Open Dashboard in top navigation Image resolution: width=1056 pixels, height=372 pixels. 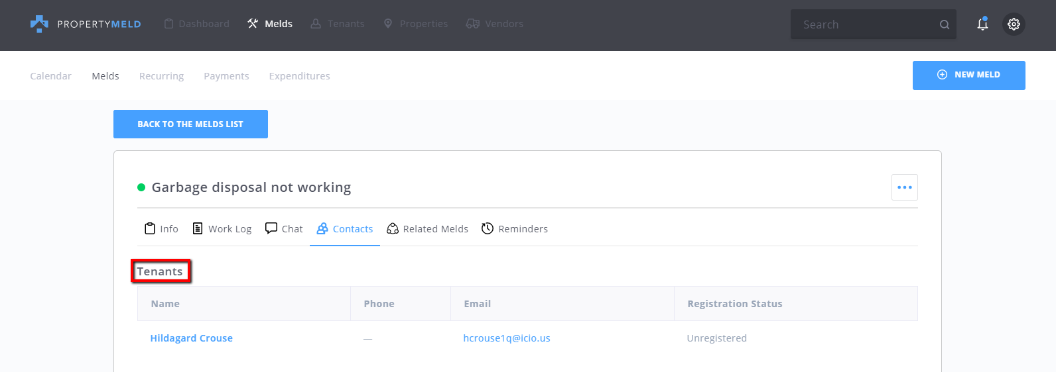point(196,24)
